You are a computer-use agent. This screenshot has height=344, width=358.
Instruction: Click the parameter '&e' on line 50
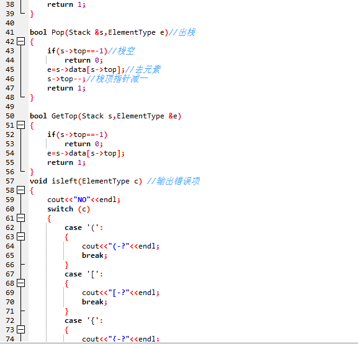[x=173, y=116]
